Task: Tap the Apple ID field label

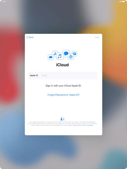Action: click(34, 76)
